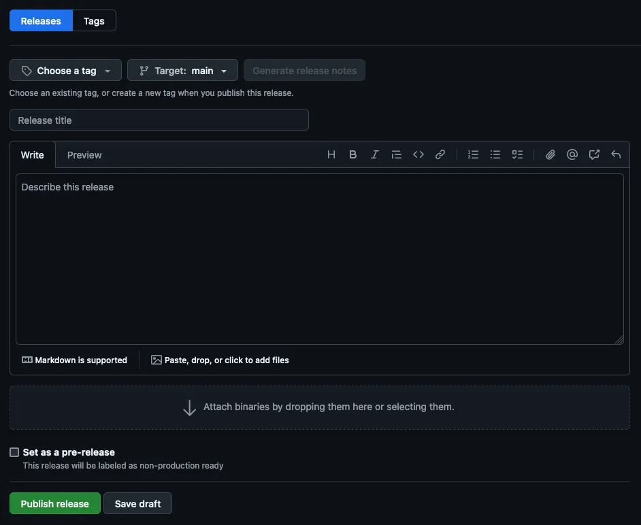Click the Publish release button
Image resolution: width=641 pixels, height=525 pixels.
55,504
